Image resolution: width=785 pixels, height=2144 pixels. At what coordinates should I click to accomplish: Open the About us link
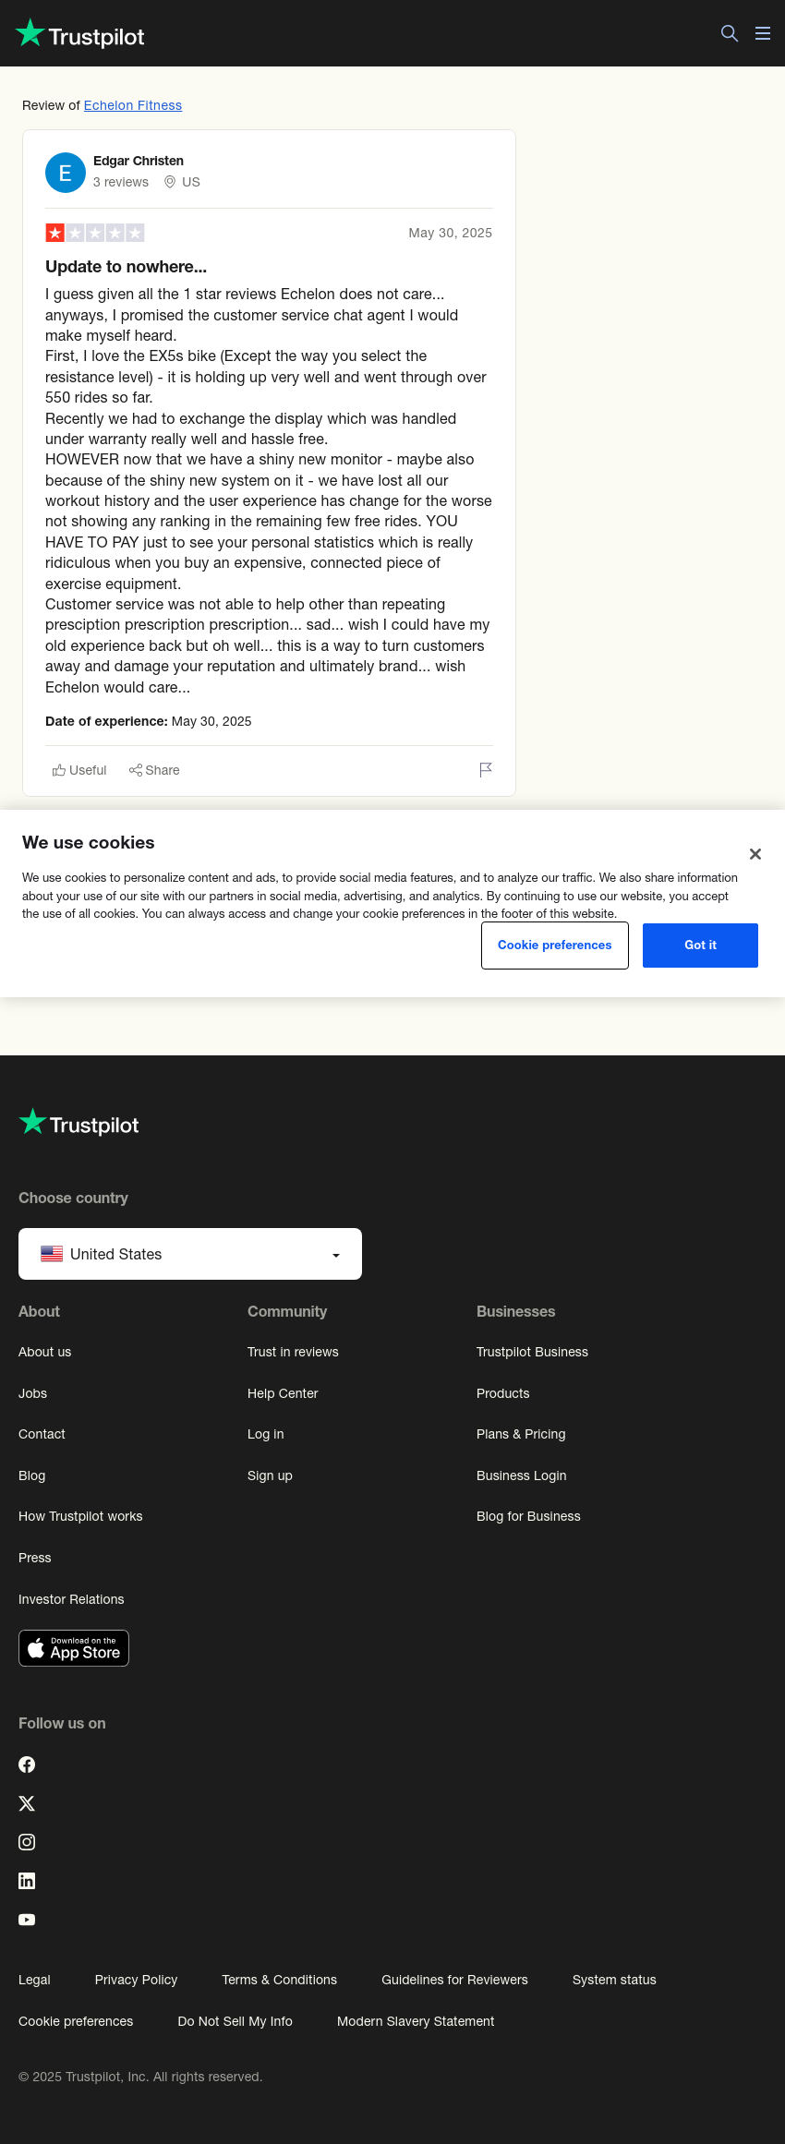(x=45, y=1352)
